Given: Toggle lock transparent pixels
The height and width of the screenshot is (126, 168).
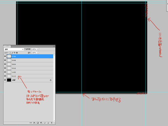Looking at the screenshot, I should pyautogui.click(x=10, y=53).
